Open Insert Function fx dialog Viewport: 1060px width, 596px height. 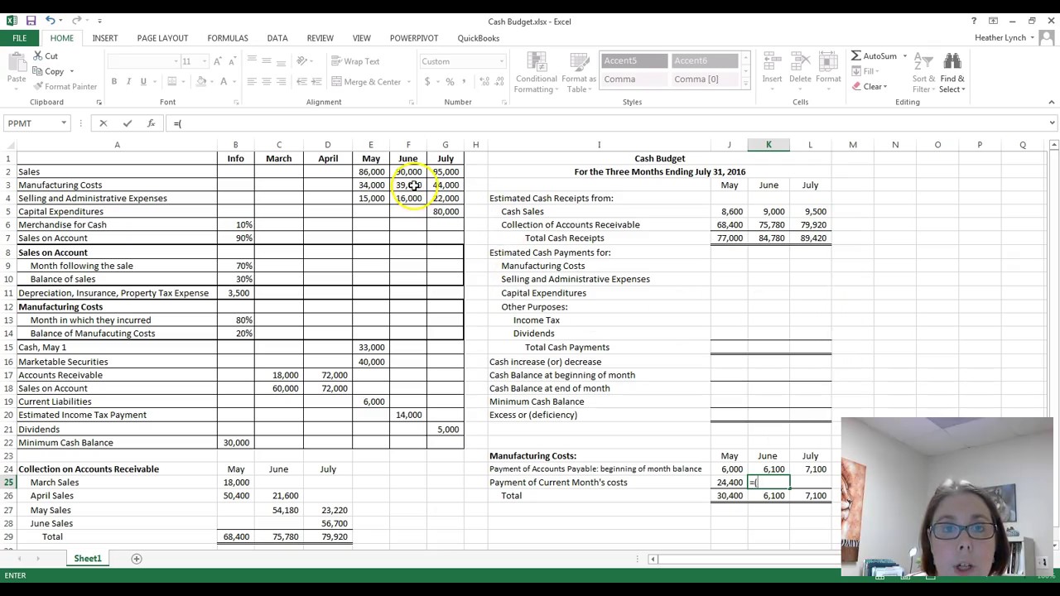[151, 123]
